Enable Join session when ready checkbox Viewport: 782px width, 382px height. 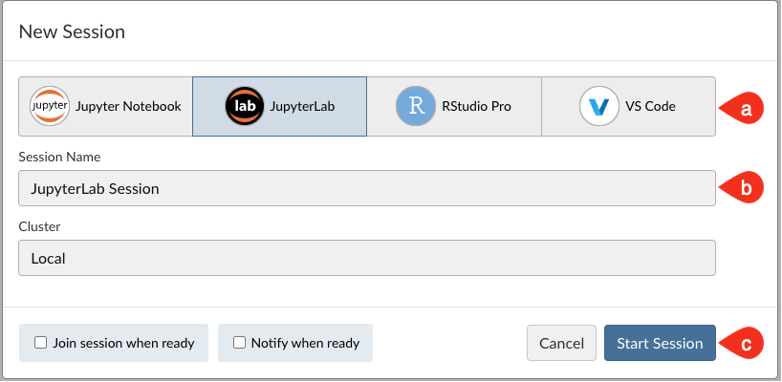click(x=40, y=343)
